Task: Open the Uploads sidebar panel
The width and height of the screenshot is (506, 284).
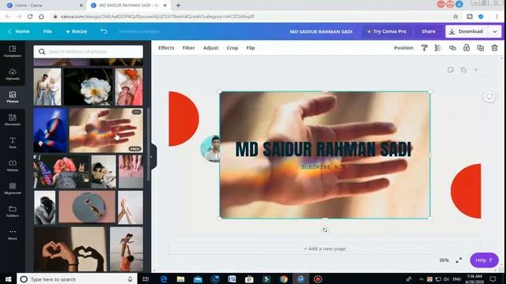Action: click(13, 74)
